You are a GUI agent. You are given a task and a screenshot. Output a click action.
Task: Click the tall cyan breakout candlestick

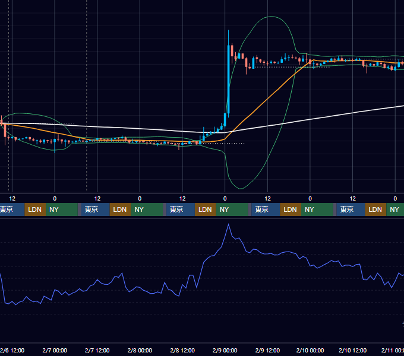[229, 80]
